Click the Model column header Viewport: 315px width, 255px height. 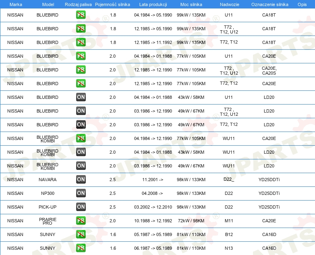tap(48, 4)
